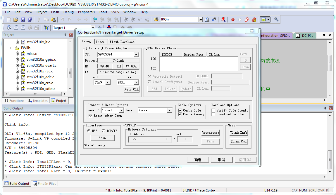Enable Reset after Connect checkbox
336x195 pixels.
pyautogui.click(x=90, y=116)
